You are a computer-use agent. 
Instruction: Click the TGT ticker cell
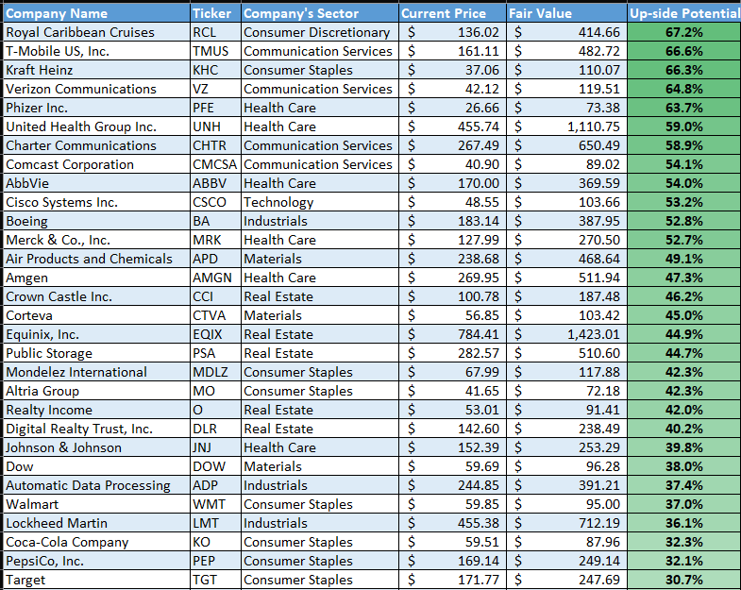[x=215, y=580]
